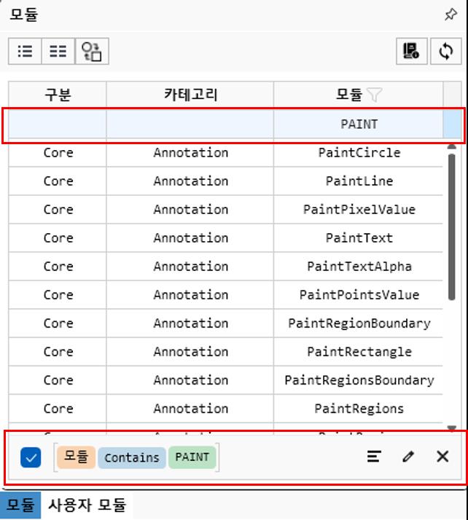Click the Contains operator in filter

(131, 457)
